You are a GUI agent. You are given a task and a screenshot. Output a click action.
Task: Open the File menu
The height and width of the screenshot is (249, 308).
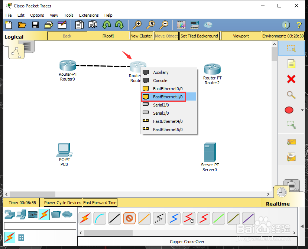9,15
